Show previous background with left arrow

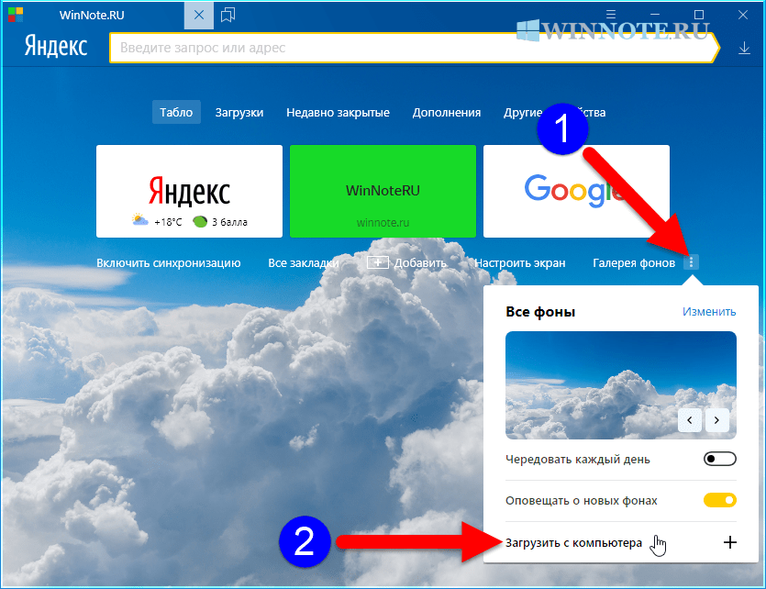690,419
